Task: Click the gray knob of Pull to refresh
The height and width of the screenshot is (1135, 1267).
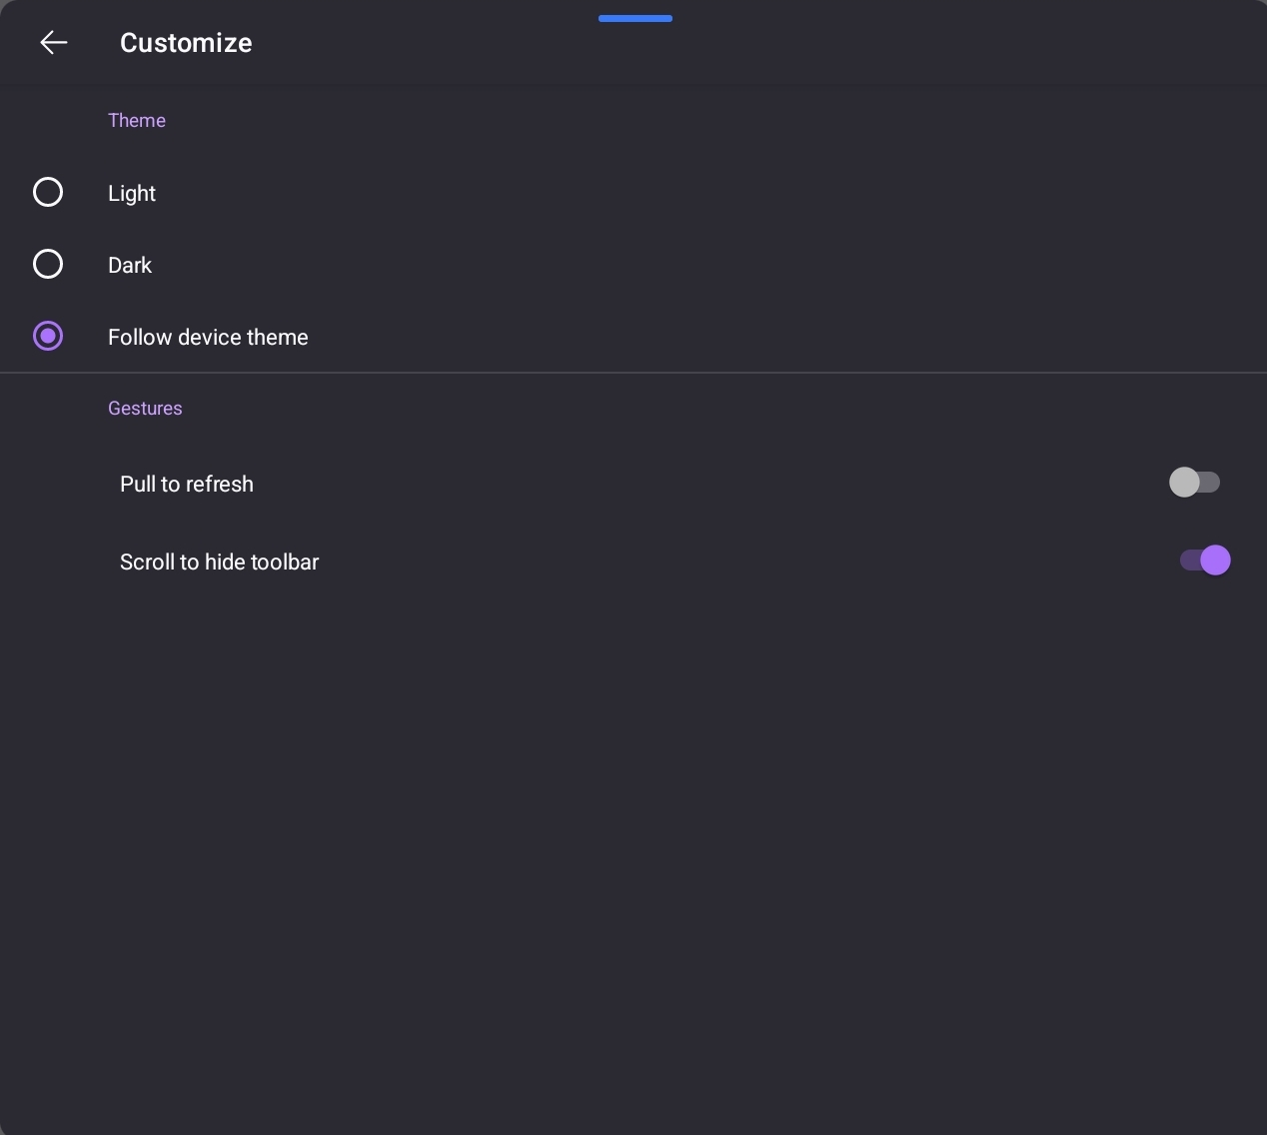Action: [1184, 483]
